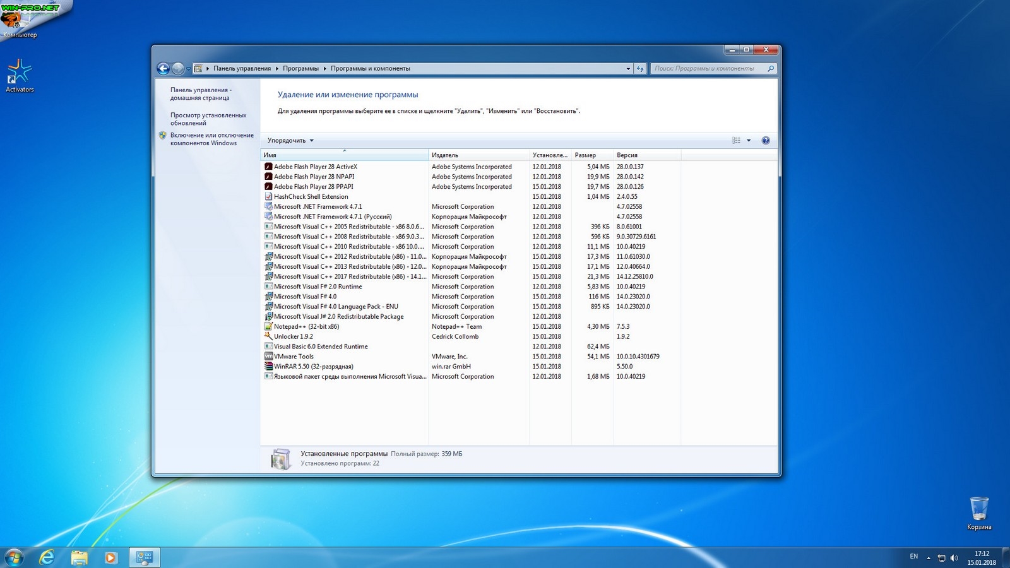Open the view options dropdown arrow
Image resolution: width=1010 pixels, height=568 pixels.
(x=749, y=141)
